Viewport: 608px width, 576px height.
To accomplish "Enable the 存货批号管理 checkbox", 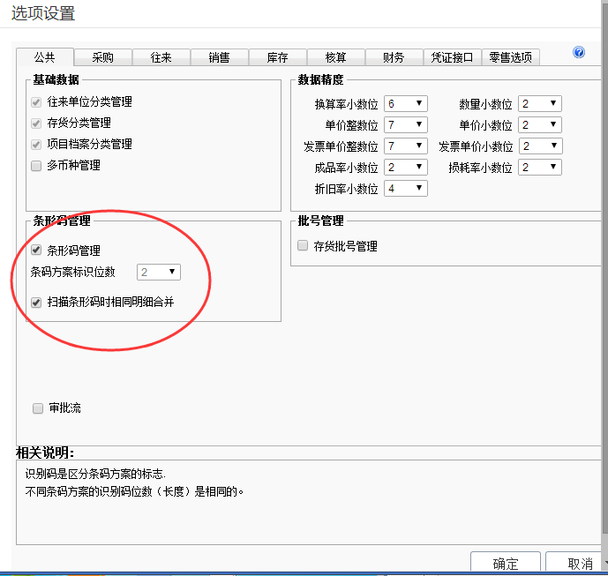I will (x=304, y=246).
